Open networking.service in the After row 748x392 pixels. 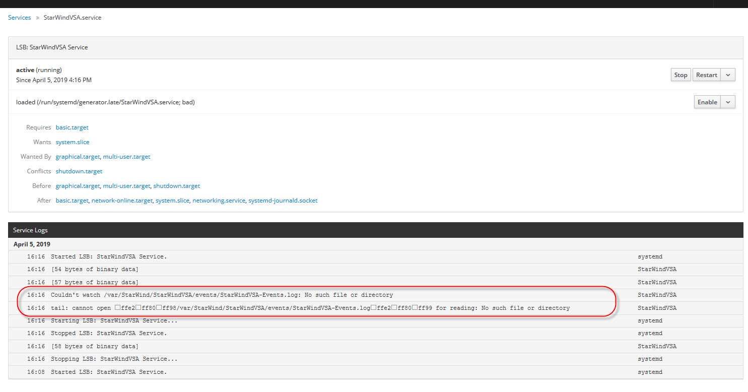[x=219, y=201]
